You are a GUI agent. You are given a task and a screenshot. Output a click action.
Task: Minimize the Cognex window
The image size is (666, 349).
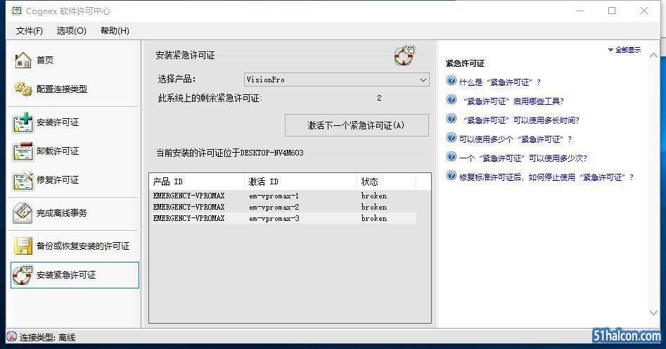click(580, 11)
